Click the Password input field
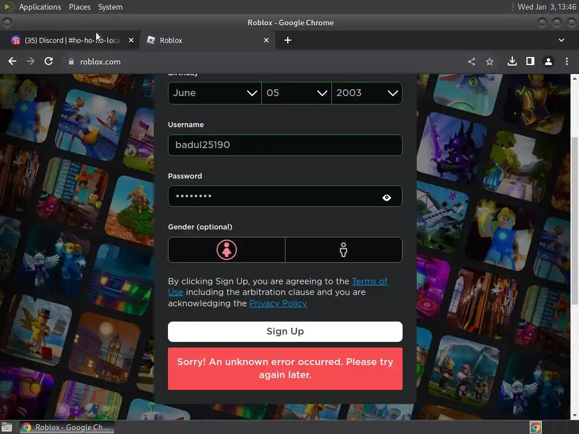579x434 pixels. pos(285,196)
